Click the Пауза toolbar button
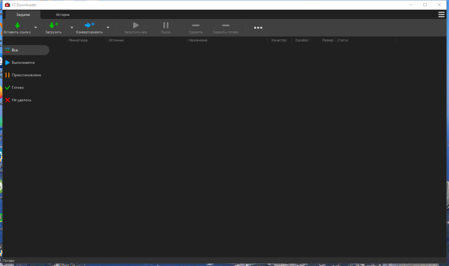The width and height of the screenshot is (449, 266). point(166,28)
